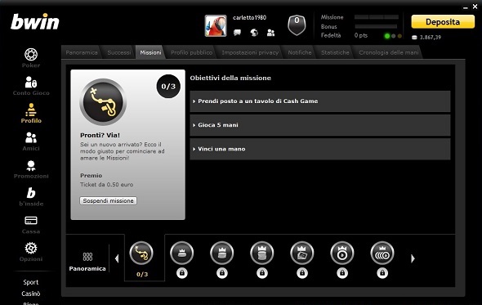This screenshot has width=482, height=305.
Task: Click the Sospendi missione button
Action: pyautogui.click(x=108, y=200)
